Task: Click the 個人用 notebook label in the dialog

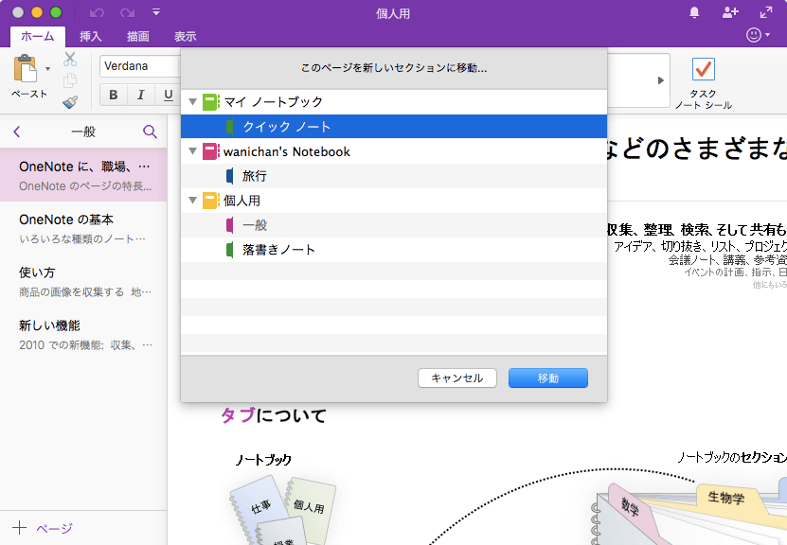Action: tap(241, 201)
